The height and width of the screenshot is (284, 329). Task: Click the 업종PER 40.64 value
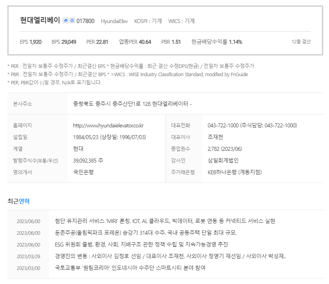[x=135, y=42]
